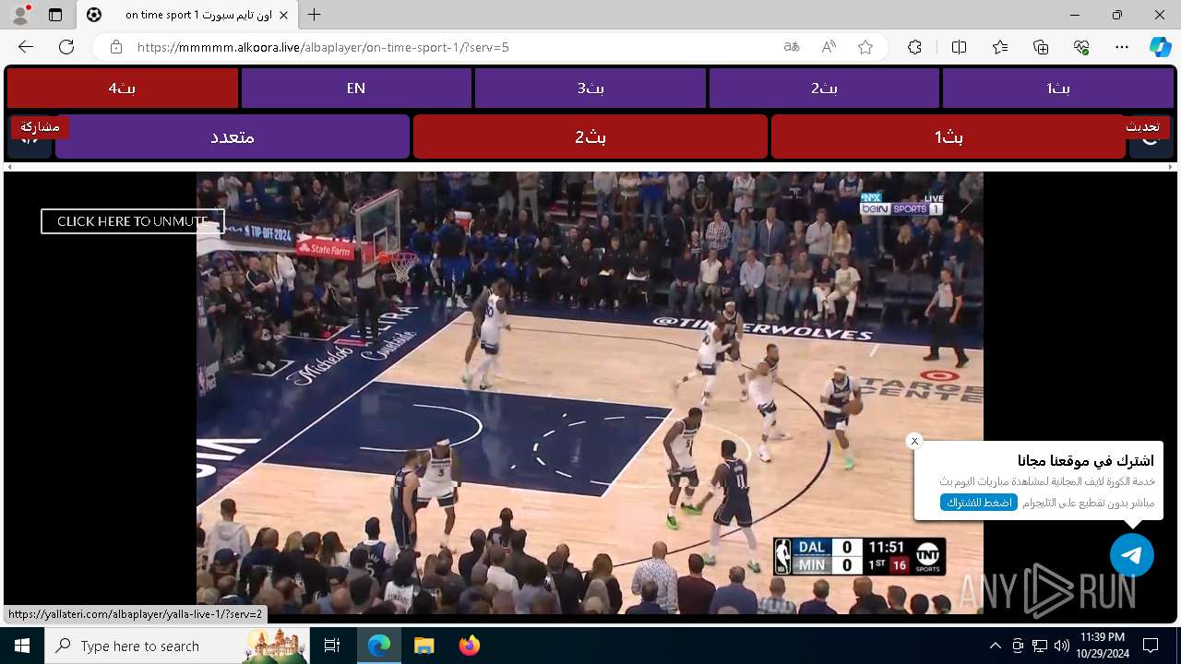This screenshot has width=1181, height=664.
Task: Open the Copilot sidebar
Action: pyautogui.click(x=1160, y=47)
